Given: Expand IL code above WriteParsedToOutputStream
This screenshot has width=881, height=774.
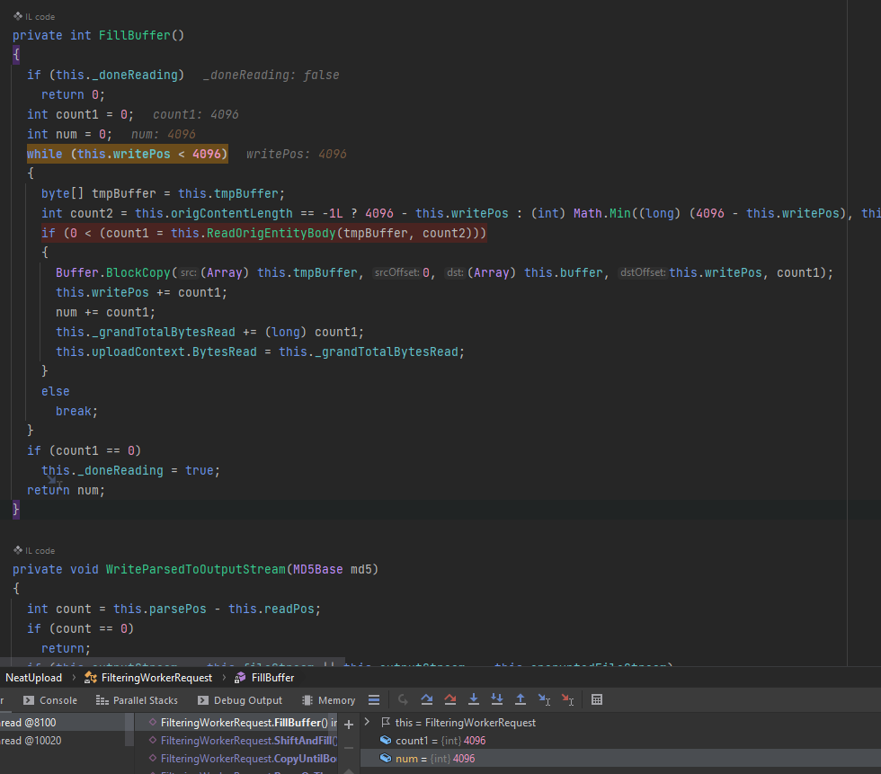Looking at the screenshot, I should point(34,550).
